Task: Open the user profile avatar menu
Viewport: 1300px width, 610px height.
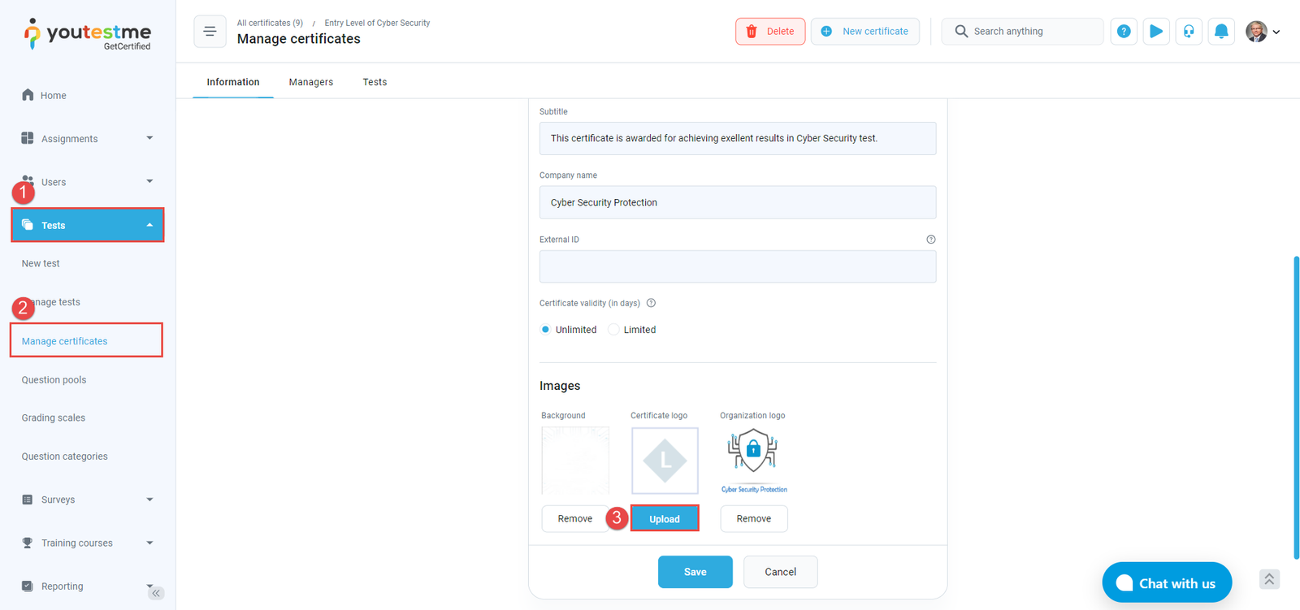Action: pos(1256,32)
